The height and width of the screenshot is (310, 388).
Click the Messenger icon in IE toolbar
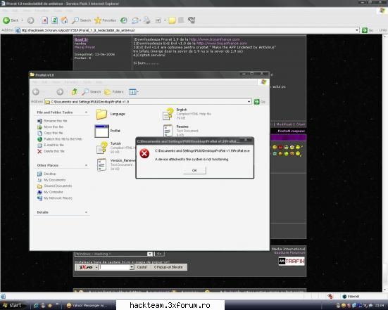[x=192, y=20]
